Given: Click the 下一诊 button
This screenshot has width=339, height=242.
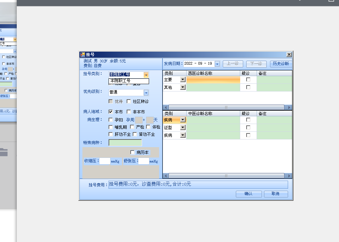Looking at the screenshot, I should tap(256, 64).
